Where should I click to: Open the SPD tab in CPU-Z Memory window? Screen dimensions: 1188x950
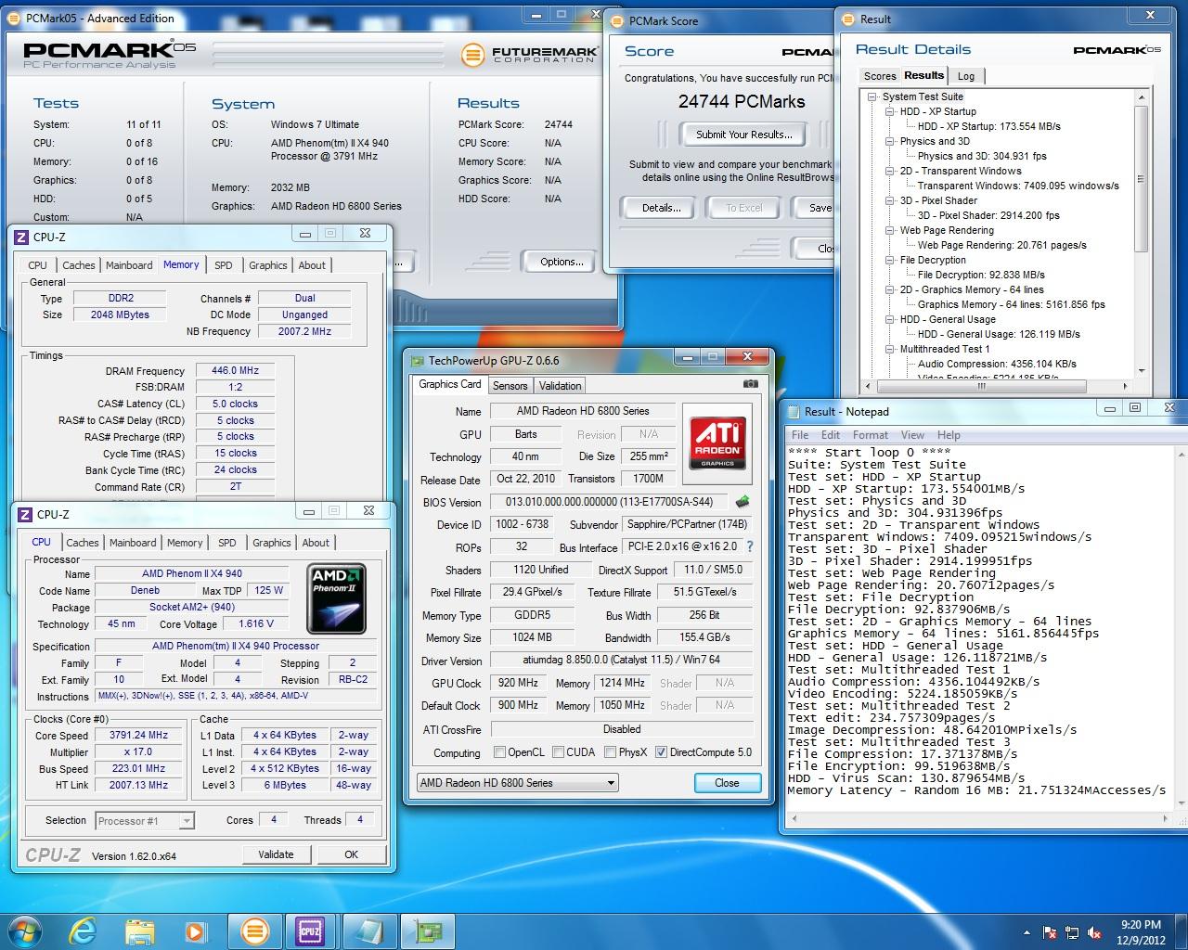pos(224,265)
